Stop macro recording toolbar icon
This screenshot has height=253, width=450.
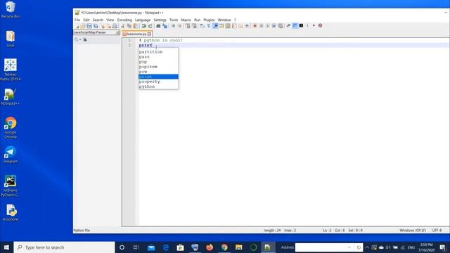(261, 26)
